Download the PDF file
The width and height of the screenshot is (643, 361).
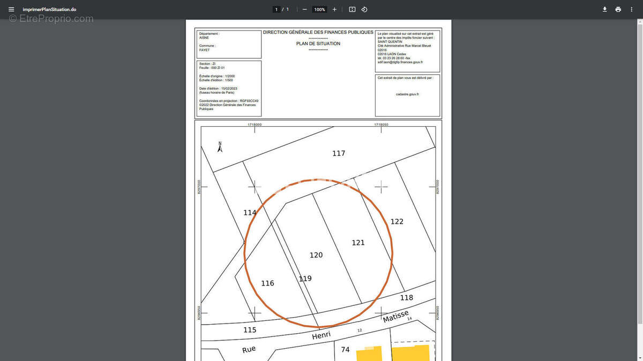[604, 10]
